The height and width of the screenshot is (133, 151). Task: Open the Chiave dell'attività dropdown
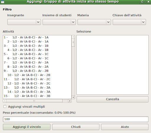pyautogui.click(x=129, y=22)
